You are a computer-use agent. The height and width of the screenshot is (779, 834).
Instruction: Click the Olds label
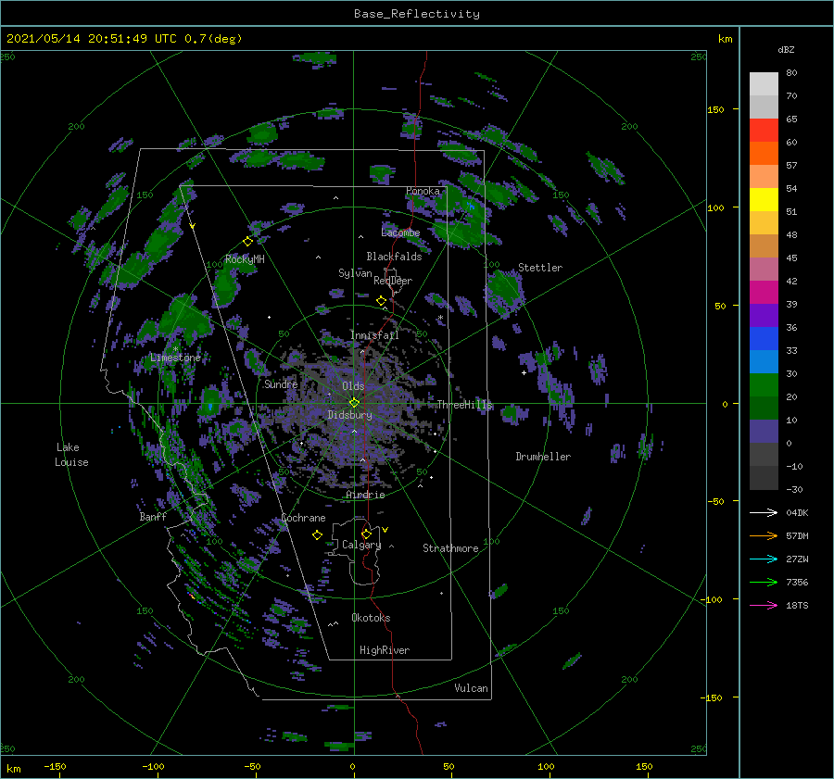pos(353,385)
